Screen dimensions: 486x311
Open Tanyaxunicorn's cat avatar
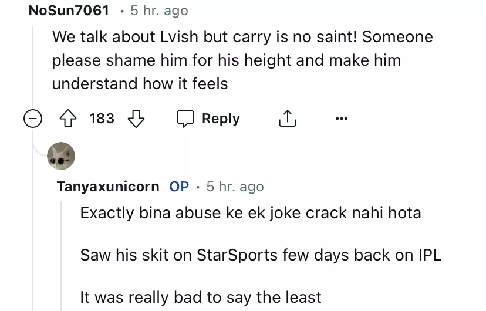(61, 156)
